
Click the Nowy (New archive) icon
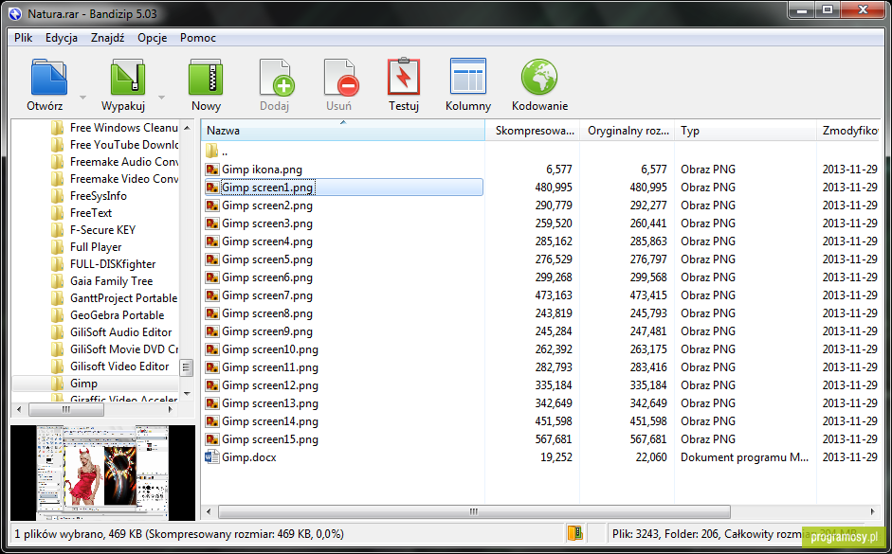(206, 77)
